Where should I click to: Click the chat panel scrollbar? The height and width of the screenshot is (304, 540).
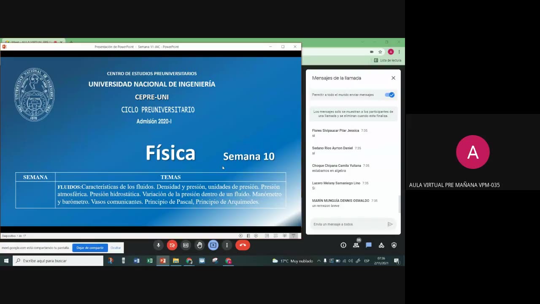point(399,205)
